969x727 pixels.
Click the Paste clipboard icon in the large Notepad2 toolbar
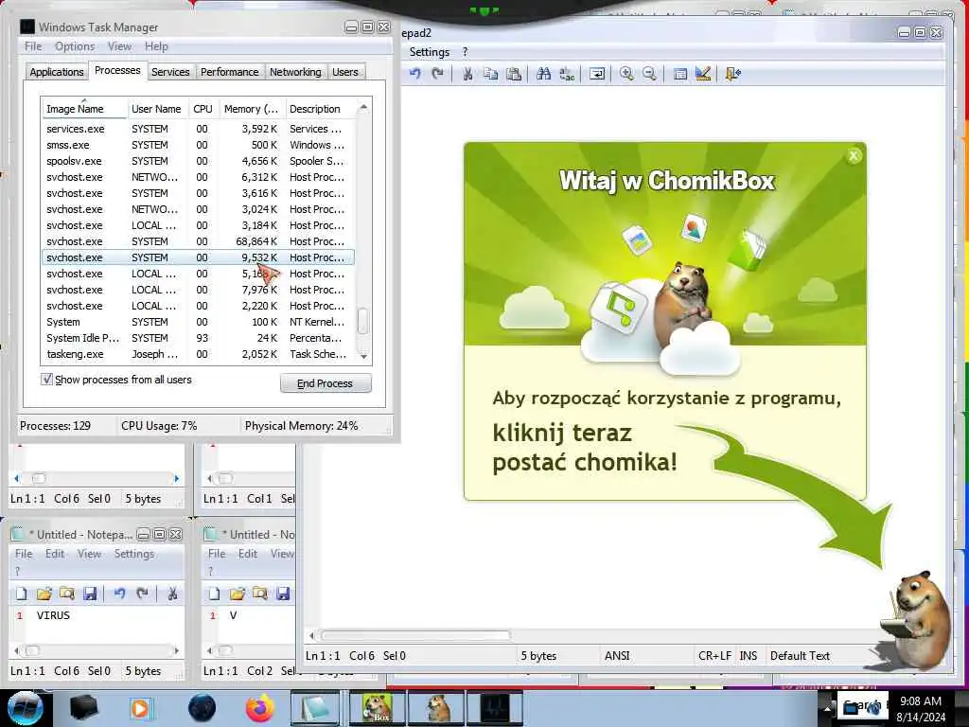tap(514, 74)
